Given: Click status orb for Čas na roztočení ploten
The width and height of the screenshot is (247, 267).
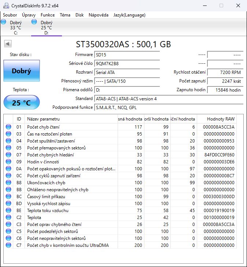Looking at the screenshot, I should point(8,134).
